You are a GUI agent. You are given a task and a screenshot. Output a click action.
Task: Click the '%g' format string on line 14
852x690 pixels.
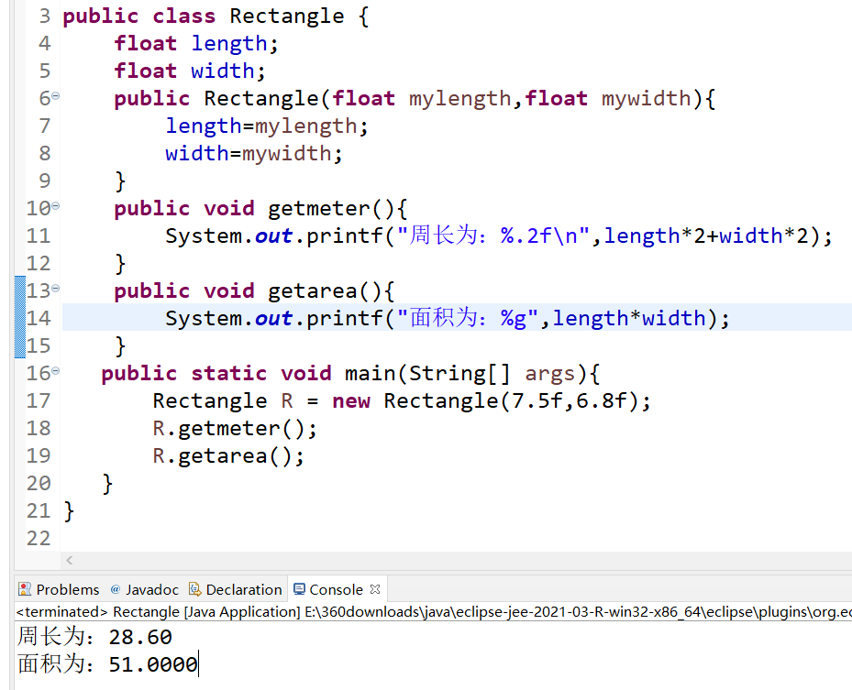coord(514,319)
